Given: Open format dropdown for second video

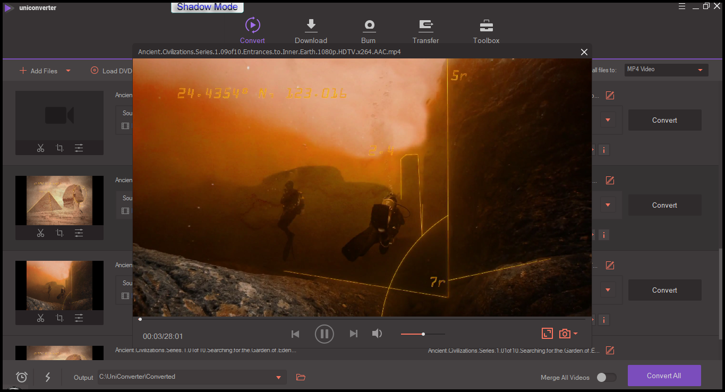Looking at the screenshot, I should click(608, 205).
